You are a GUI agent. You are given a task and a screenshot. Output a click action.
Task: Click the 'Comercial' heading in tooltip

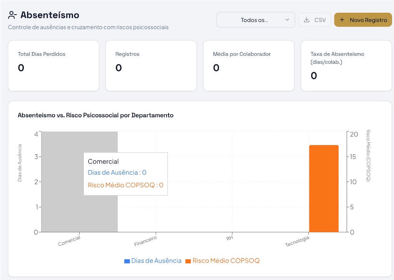click(103, 162)
